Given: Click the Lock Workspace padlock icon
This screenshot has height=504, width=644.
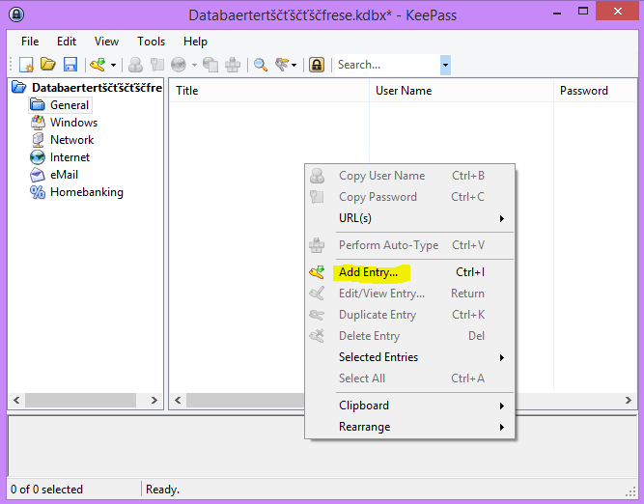Looking at the screenshot, I should tap(317, 65).
